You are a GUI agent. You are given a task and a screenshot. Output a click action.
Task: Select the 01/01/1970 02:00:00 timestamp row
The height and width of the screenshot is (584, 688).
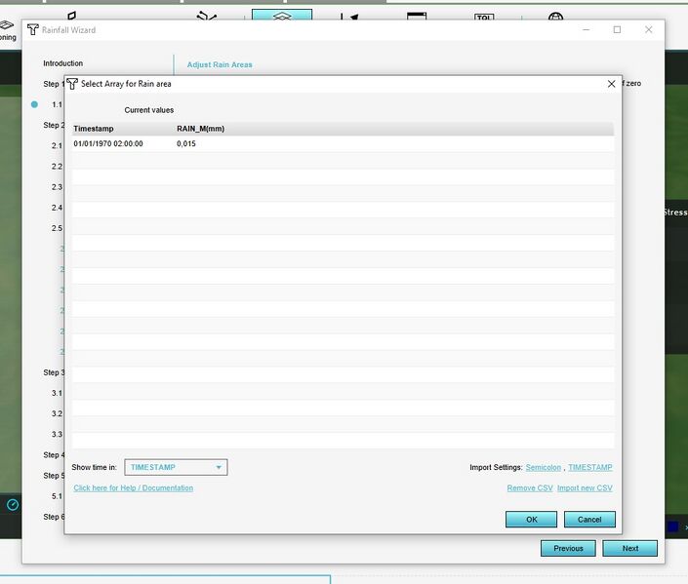pos(108,143)
